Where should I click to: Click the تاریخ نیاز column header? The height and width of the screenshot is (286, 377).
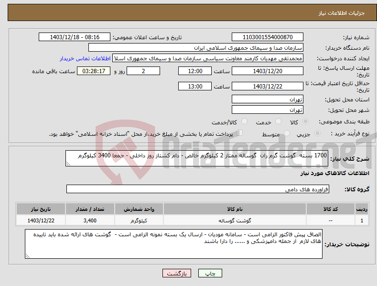tap(41, 209)
